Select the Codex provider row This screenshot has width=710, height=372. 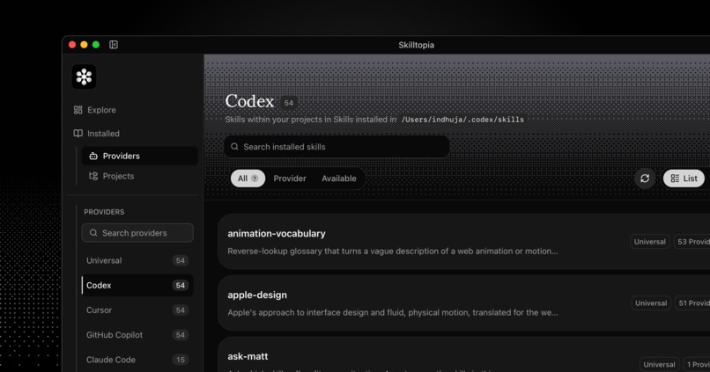coord(137,285)
